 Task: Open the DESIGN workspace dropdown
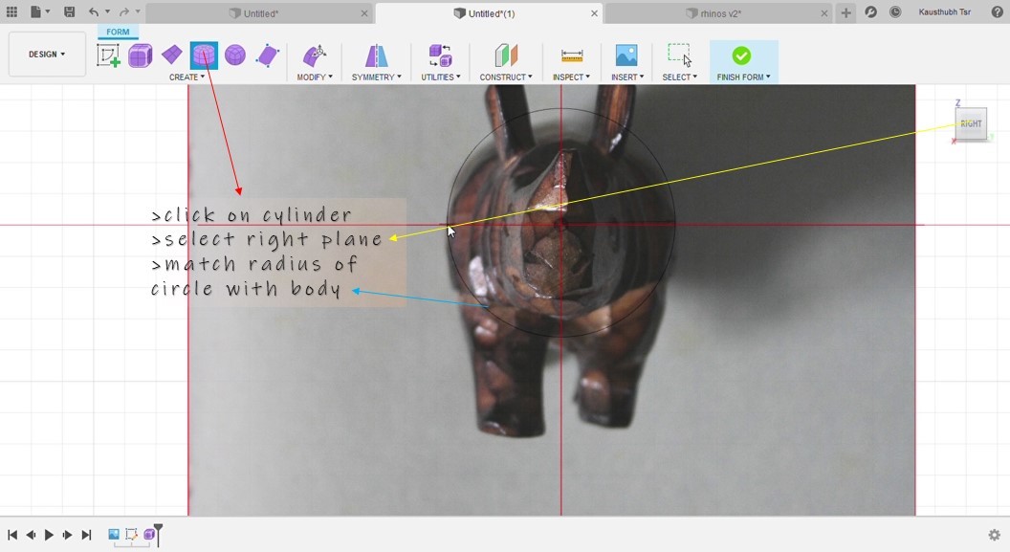[47, 55]
